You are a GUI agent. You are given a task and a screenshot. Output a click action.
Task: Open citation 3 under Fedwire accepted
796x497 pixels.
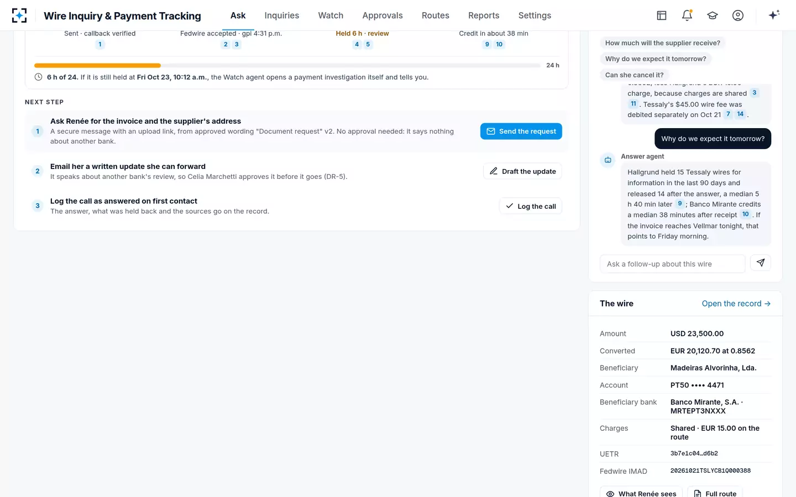click(237, 44)
